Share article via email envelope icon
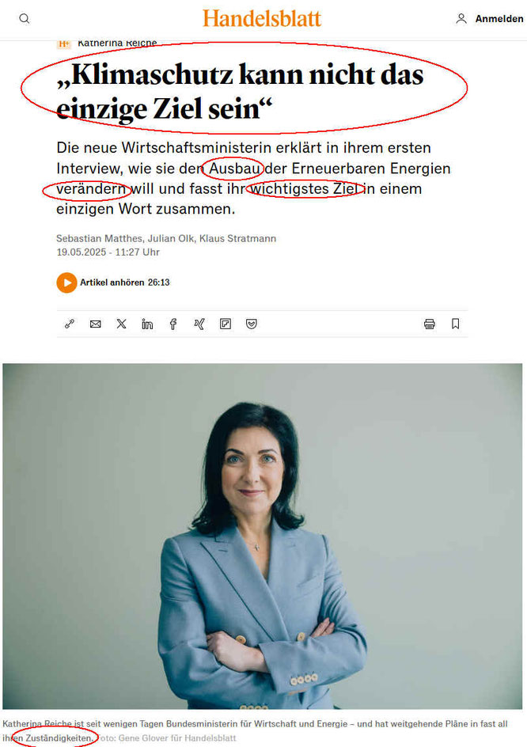This screenshot has height=747, width=527. pos(95,324)
